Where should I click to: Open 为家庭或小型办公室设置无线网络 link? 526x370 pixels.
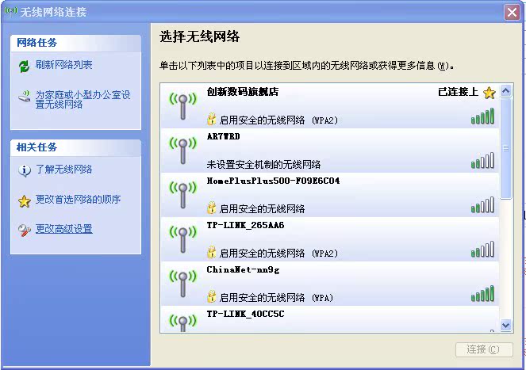pyautogui.click(x=83, y=100)
